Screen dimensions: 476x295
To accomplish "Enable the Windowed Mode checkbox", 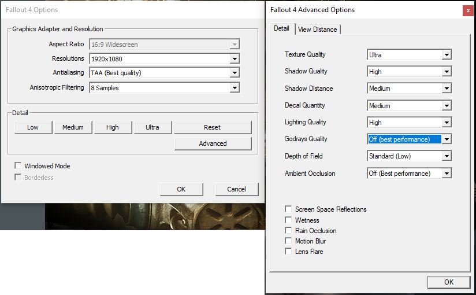I will 18,166.
